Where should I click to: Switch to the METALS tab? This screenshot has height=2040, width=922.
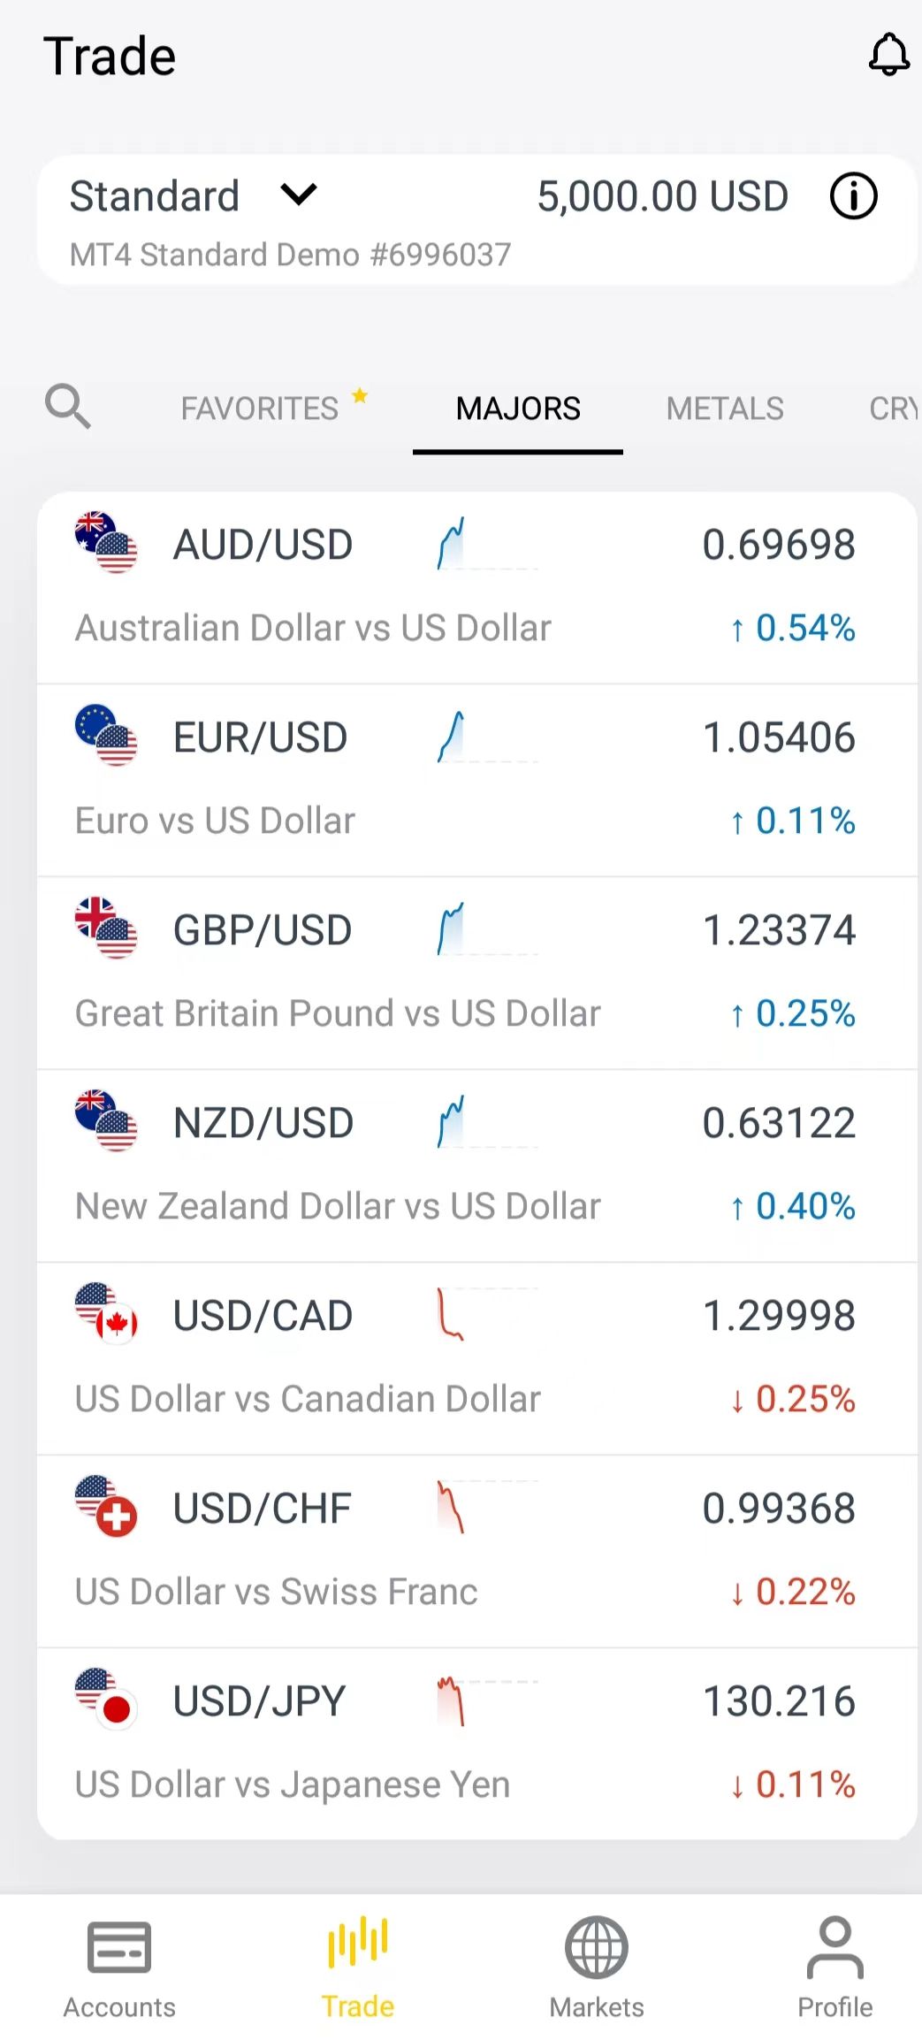tap(725, 409)
